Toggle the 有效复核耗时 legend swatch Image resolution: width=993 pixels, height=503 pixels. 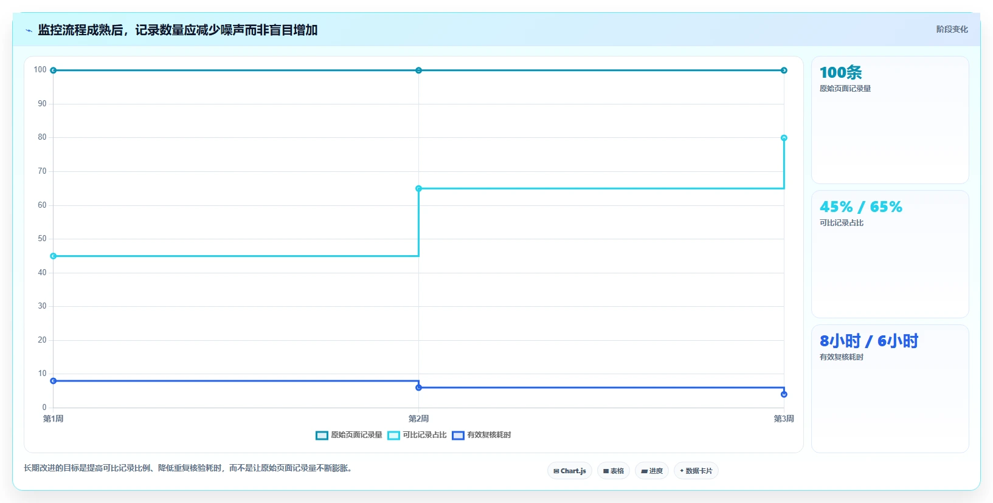458,436
